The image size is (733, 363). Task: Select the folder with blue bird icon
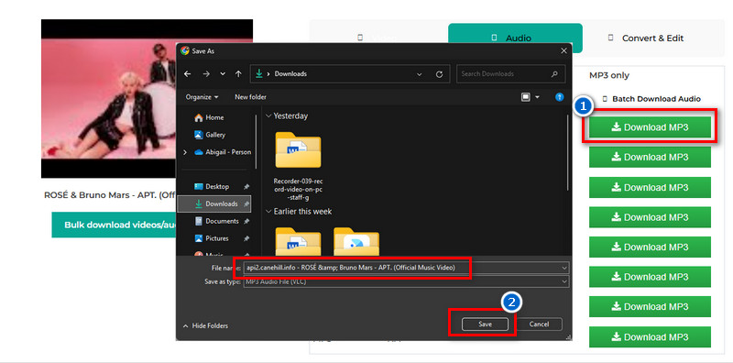356,241
